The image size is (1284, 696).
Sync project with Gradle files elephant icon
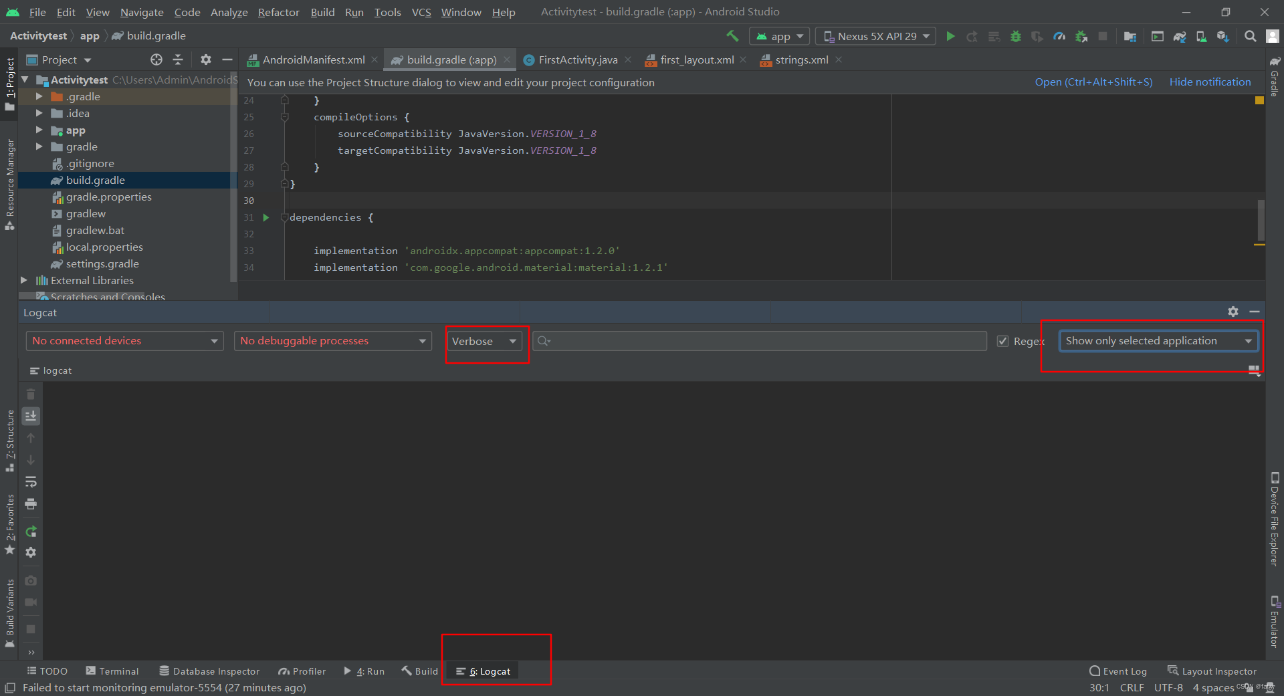(x=1180, y=36)
